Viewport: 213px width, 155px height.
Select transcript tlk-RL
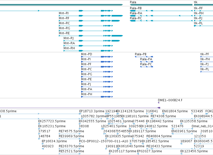click(198, 23)
